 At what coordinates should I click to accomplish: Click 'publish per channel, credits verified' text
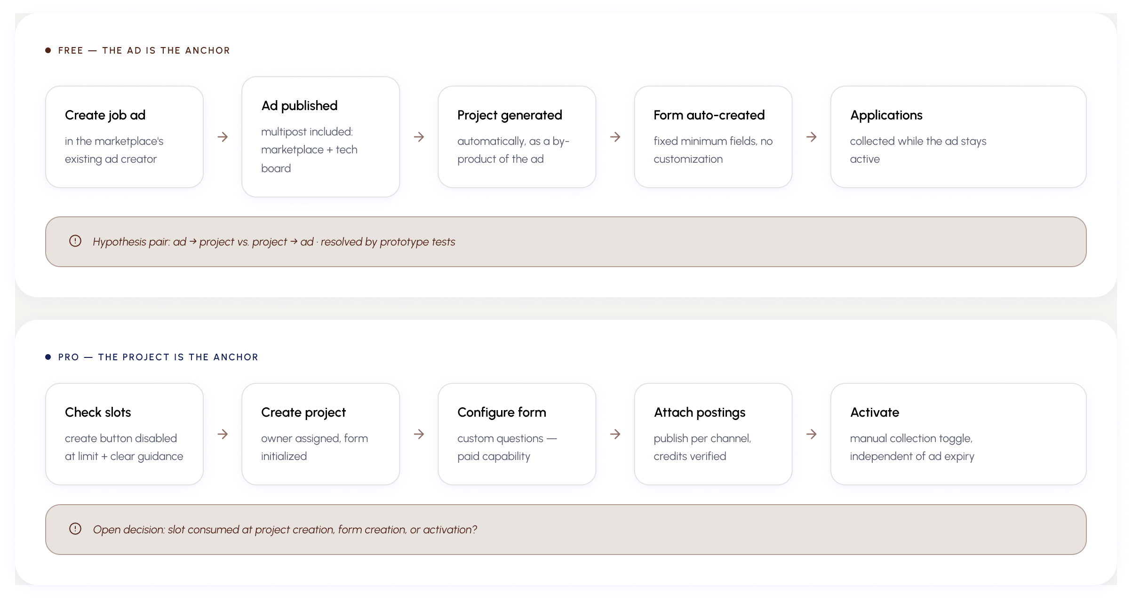(x=702, y=447)
